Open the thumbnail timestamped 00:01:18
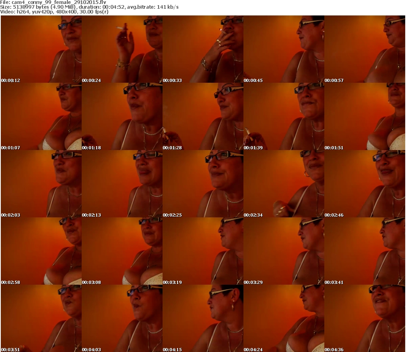 122,116
